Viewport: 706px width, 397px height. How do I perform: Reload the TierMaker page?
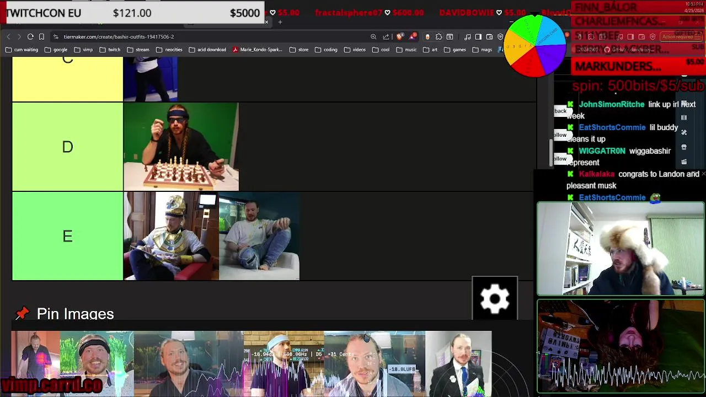coord(30,37)
